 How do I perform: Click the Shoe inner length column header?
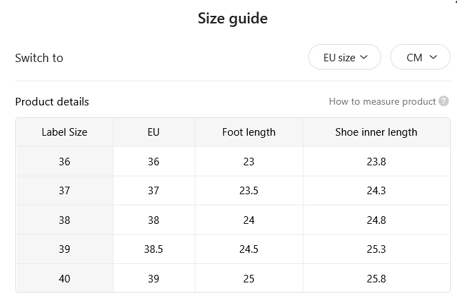tap(376, 132)
